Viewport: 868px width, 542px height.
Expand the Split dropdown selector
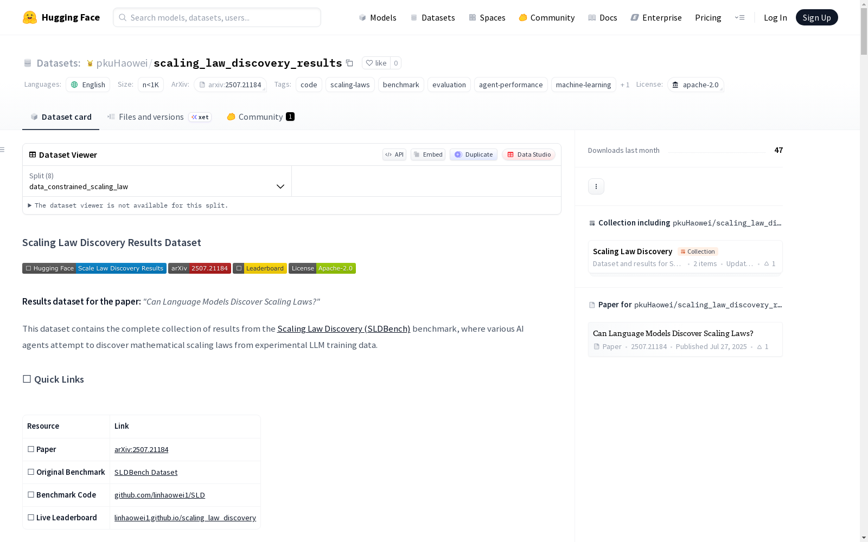[157, 181]
